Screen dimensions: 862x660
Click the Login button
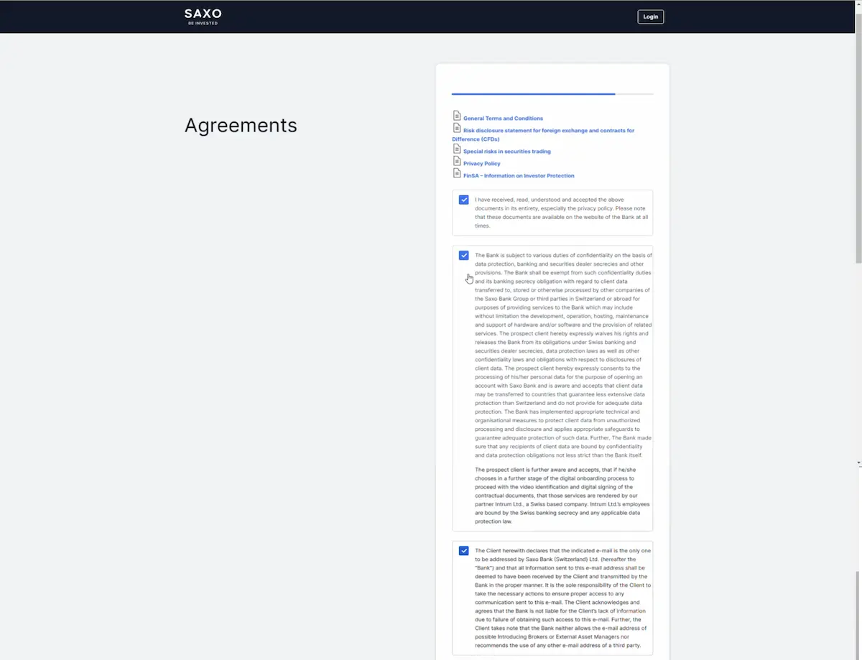[650, 17]
